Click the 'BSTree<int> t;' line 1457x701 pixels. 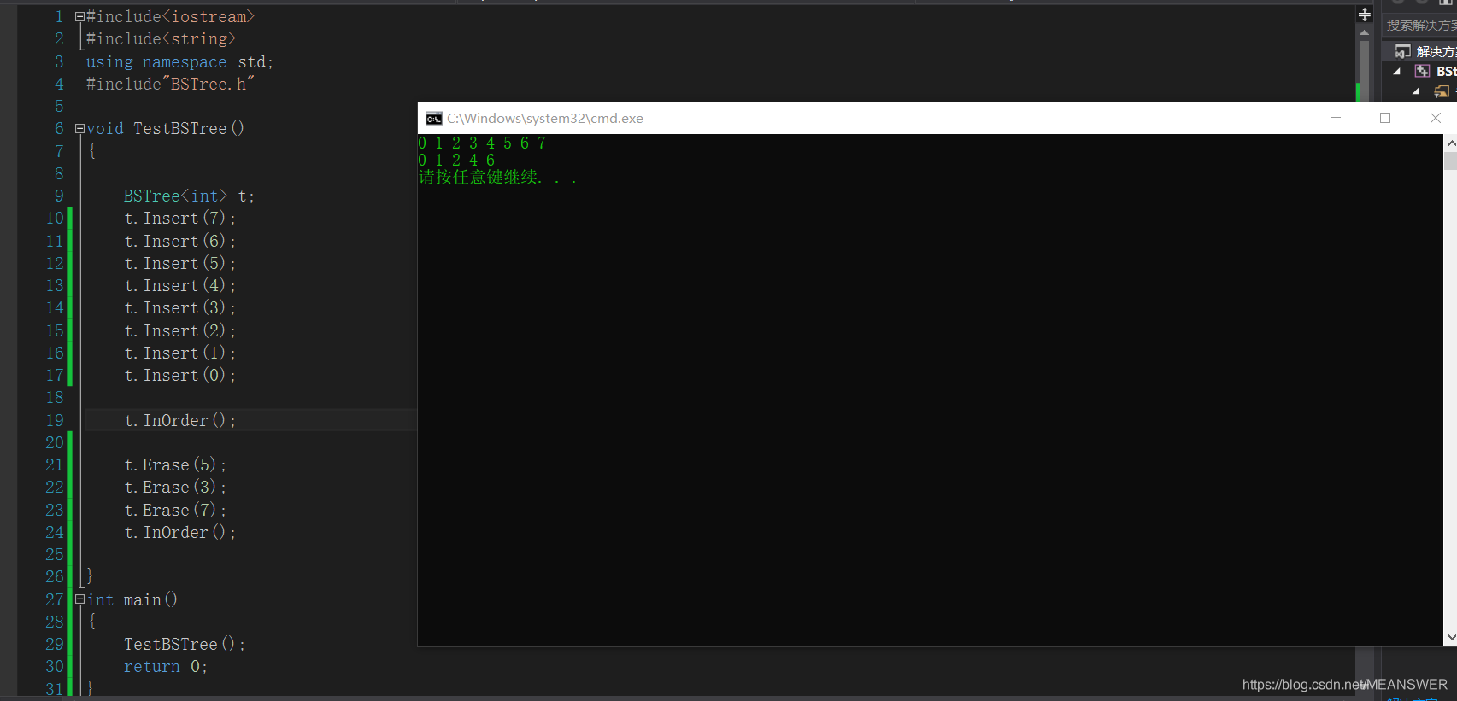pyautogui.click(x=189, y=196)
